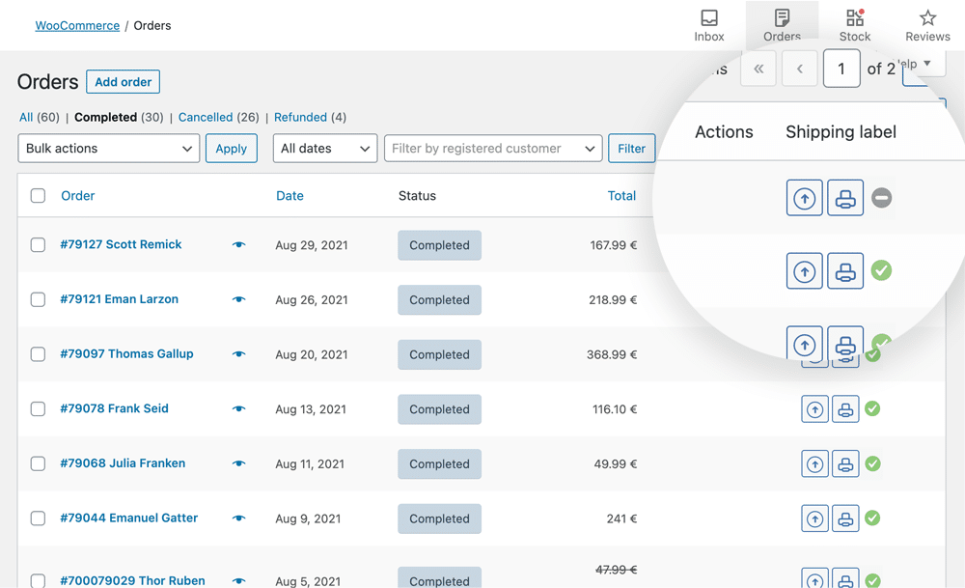Click the Stock icon with the red notification dot
Image resolution: width=965 pixels, height=588 pixels.
[x=854, y=24]
